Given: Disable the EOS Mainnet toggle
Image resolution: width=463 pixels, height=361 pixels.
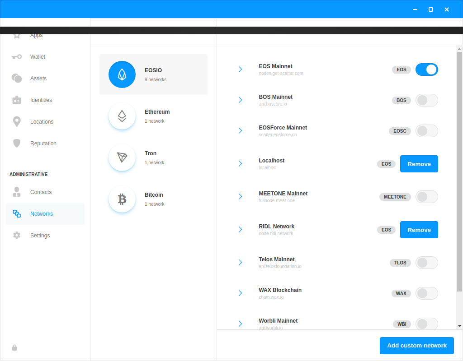Looking at the screenshot, I should tap(427, 69).
